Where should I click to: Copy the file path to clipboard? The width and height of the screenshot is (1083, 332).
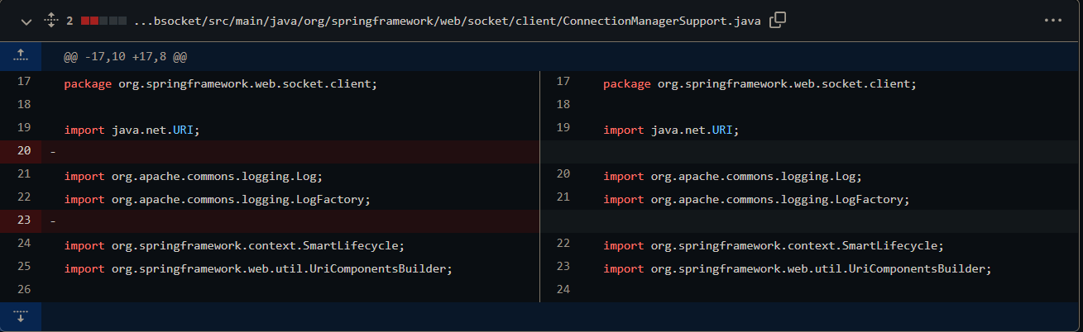pyautogui.click(x=777, y=21)
